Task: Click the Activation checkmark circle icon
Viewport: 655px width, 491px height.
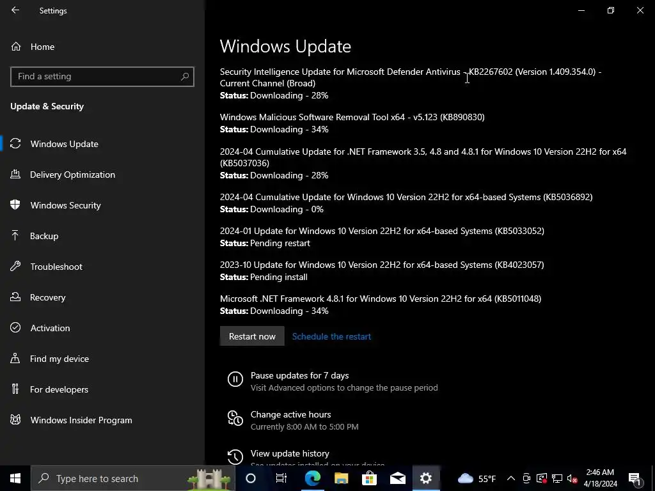Action: click(x=15, y=328)
